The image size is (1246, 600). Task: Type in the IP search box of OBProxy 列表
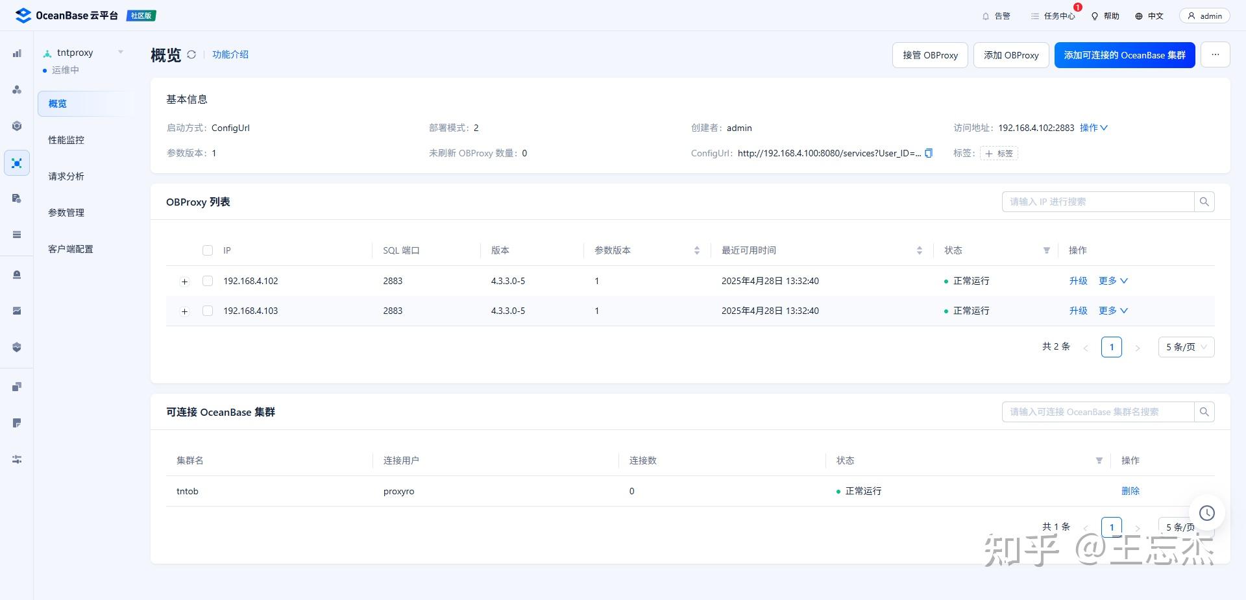[1097, 202]
